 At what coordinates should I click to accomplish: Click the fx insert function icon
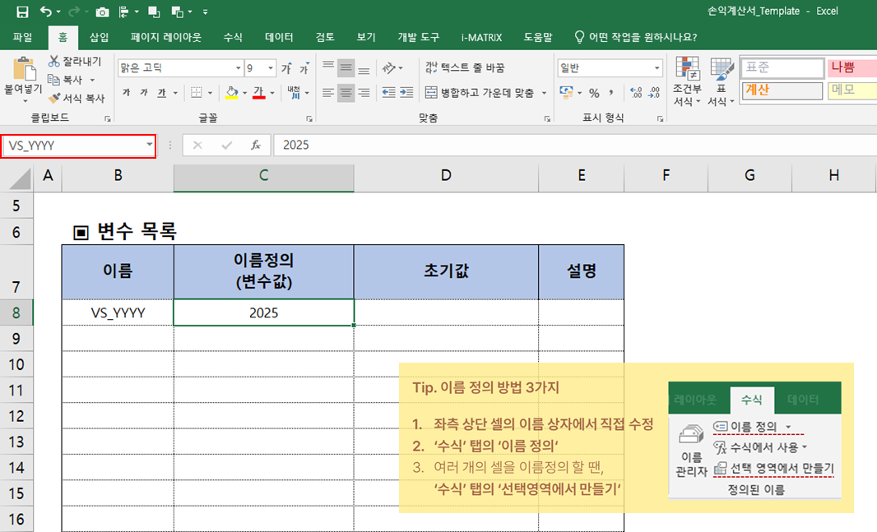point(256,146)
